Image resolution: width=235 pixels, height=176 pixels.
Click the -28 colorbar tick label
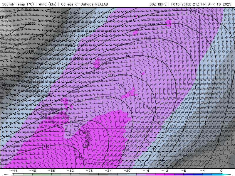(x=89, y=171)
